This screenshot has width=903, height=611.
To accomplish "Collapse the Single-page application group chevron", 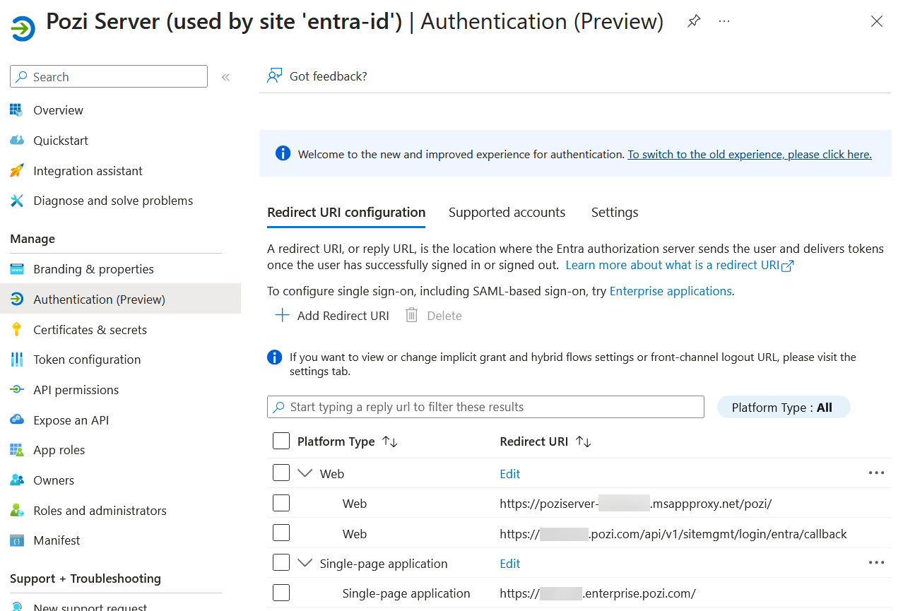I will point(305,562).
